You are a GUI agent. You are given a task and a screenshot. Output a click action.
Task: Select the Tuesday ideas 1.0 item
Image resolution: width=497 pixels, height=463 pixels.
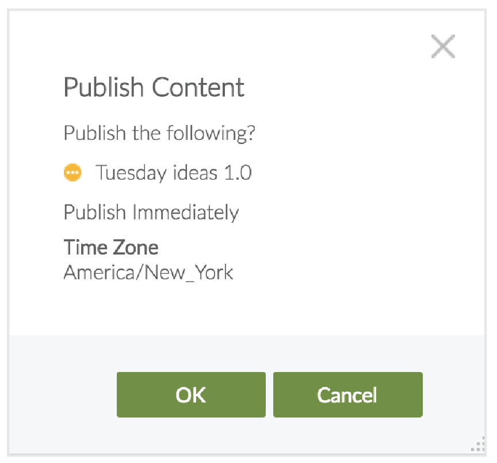(173, 172)
